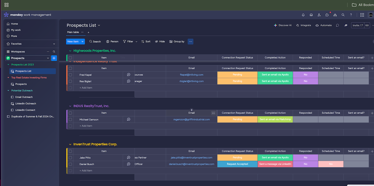The width and height of the screenshot is (374, 186).
Task: Open the Integrate plug option
Action: click(303, 25)
